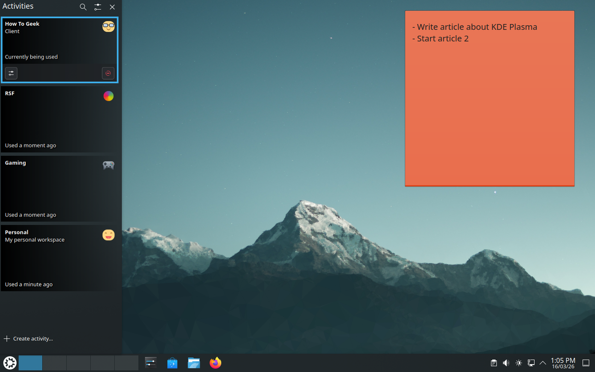Click "Currently being used" status text

[x=31, y=57]
